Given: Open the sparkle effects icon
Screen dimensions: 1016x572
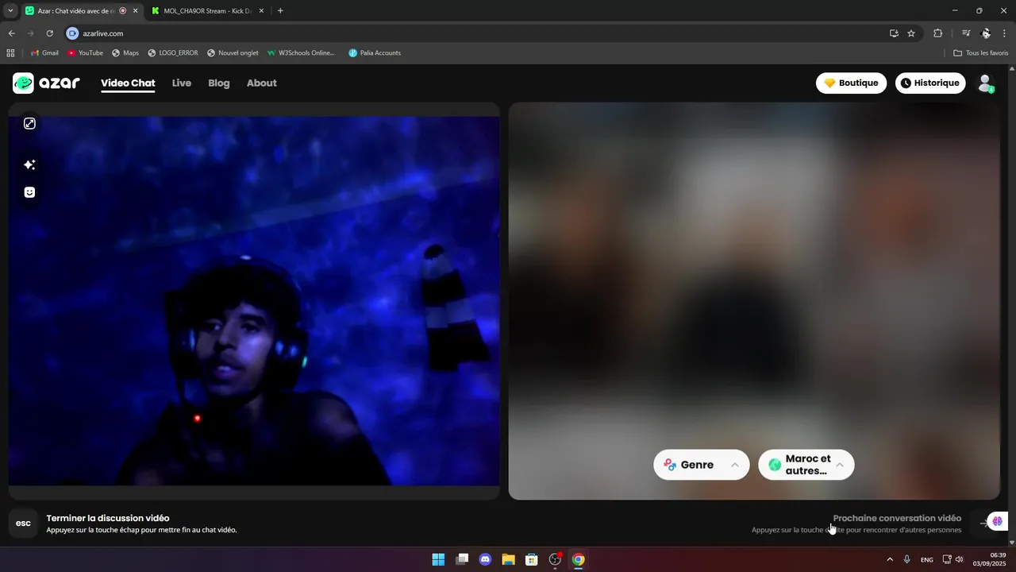Looking at the screenshot, I should click(29, 164).
